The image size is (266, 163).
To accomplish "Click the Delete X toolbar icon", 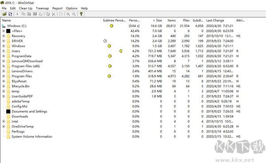I will pos(54,14).
